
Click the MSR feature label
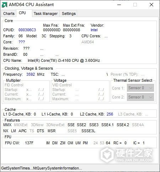click(52, 131)
